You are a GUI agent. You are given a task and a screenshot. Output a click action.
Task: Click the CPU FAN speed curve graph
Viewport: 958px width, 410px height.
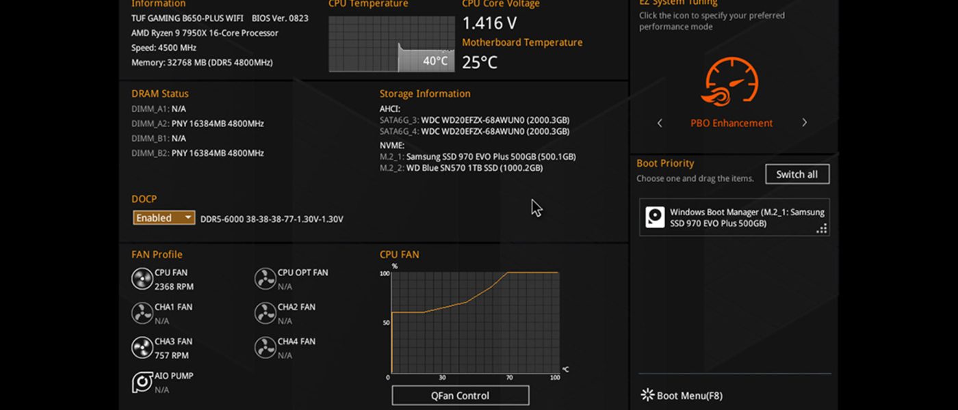[x=476, y=323]
